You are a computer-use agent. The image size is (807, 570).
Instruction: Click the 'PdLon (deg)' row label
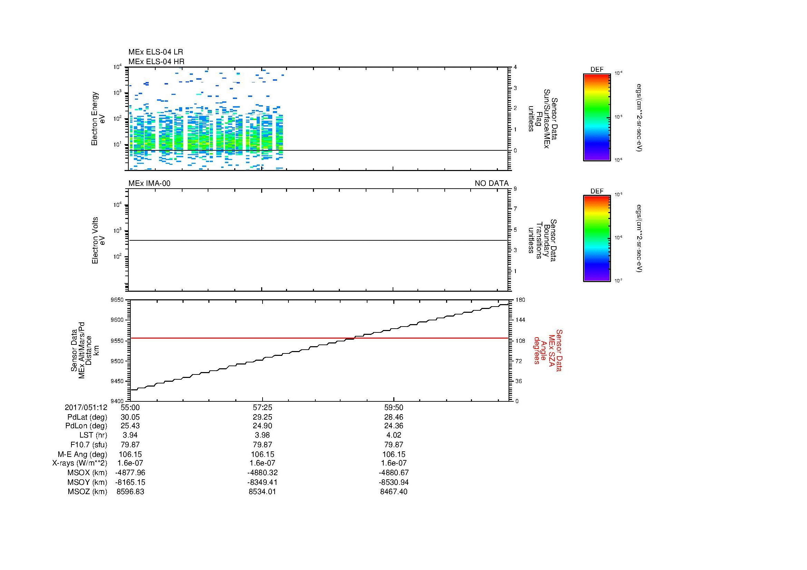pos(87,426)
